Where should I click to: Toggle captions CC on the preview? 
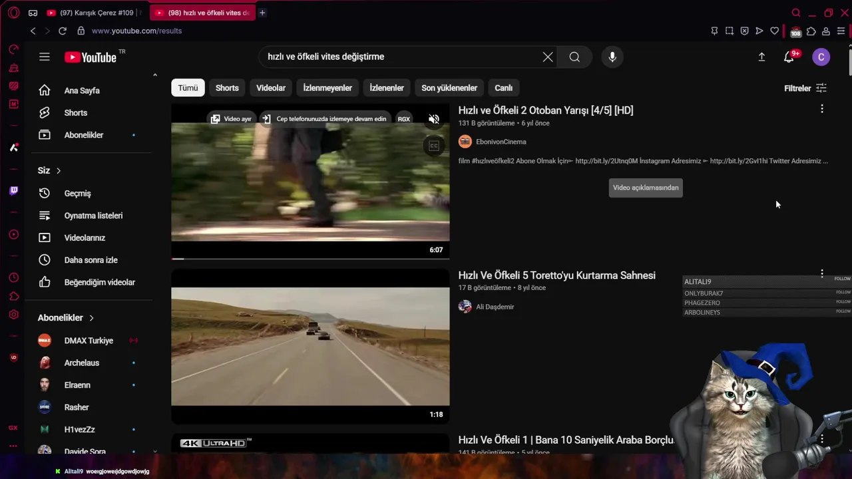click(434, 146)
